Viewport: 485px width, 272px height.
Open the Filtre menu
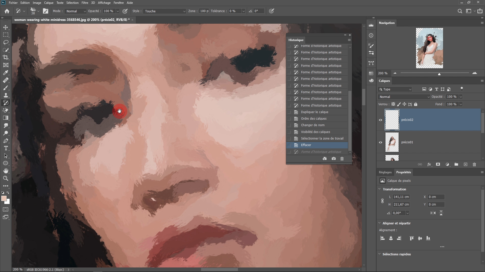coord(85,3)
